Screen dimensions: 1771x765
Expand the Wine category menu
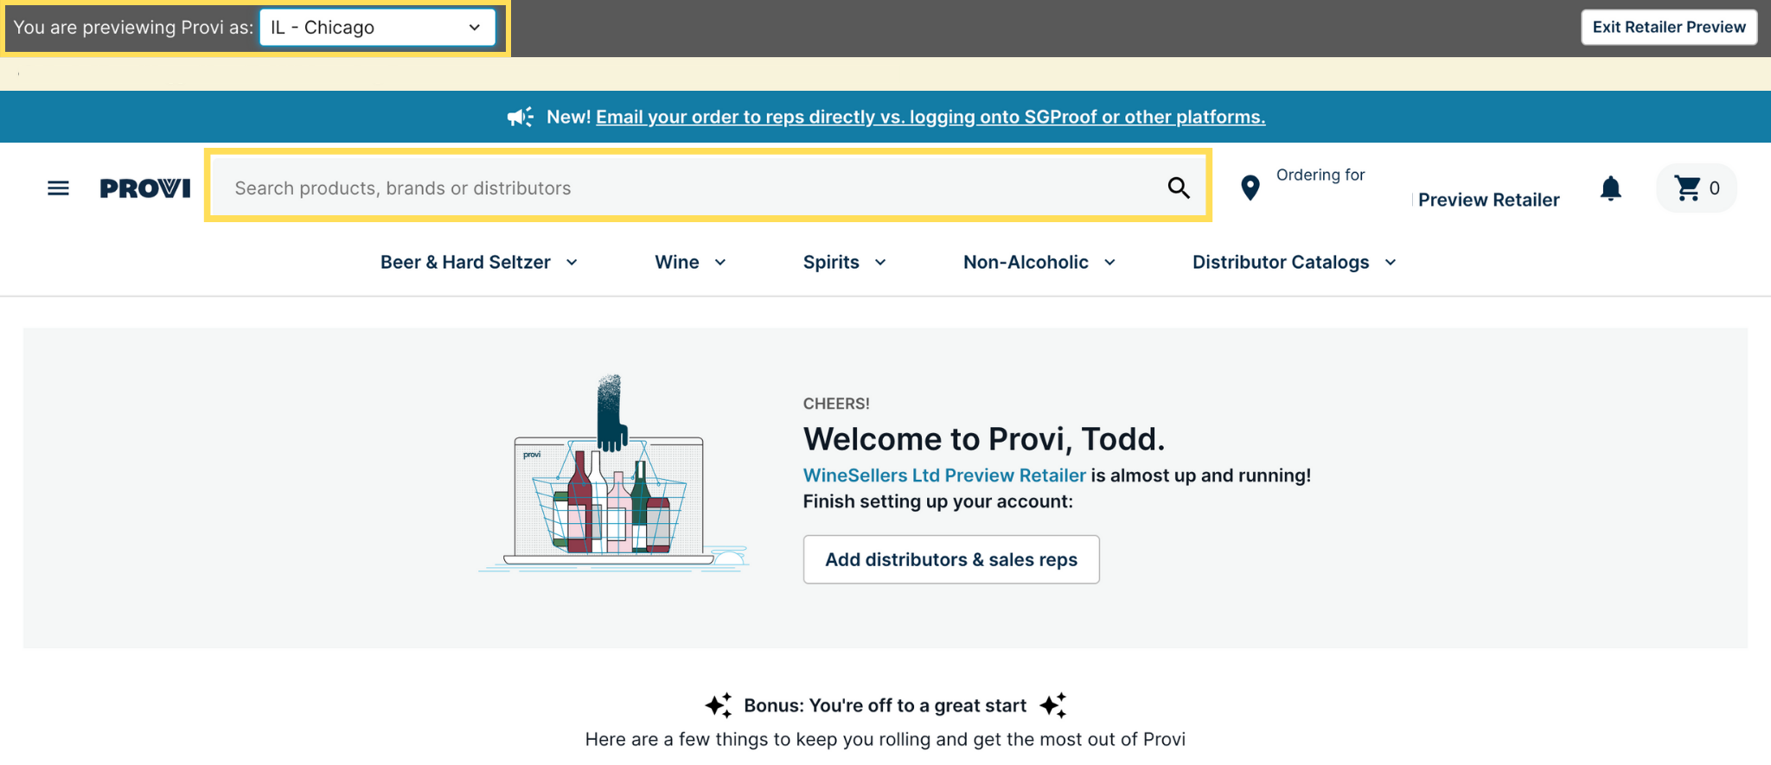[x=691, y=262]
